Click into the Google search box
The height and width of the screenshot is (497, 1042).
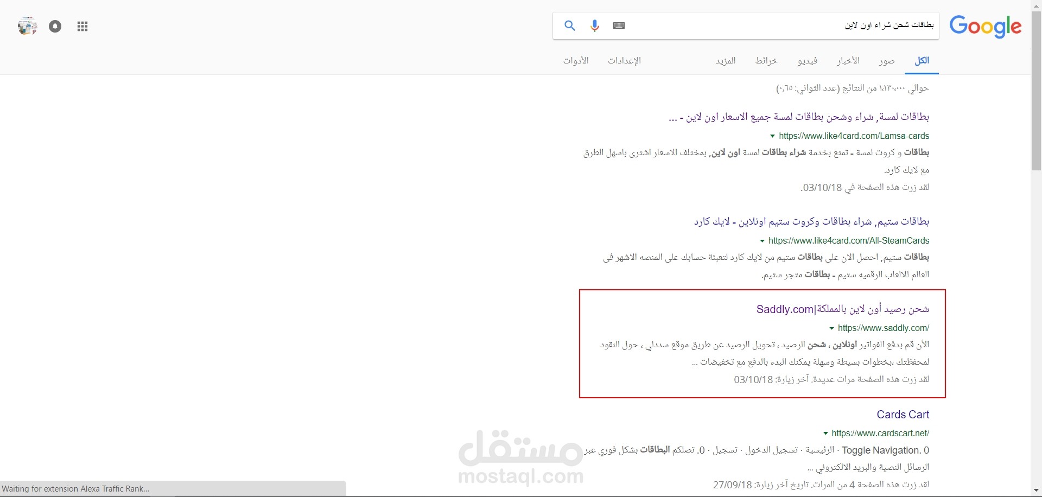click(x=746, y=26)
